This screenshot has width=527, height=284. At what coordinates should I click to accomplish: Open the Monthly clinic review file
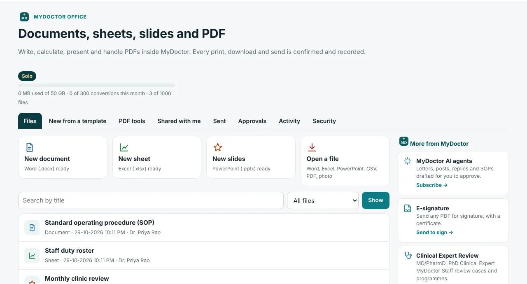(204, 277)
